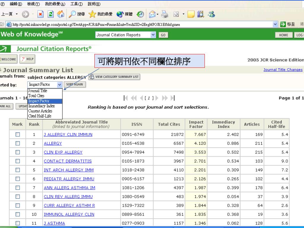Click the rewind double-arrow pager icon
The image size is (304, 228).
coord(134,98)
